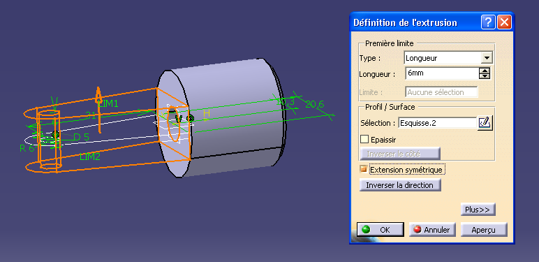Open the Type dropdown showing Longueur

tap(486, 58)
